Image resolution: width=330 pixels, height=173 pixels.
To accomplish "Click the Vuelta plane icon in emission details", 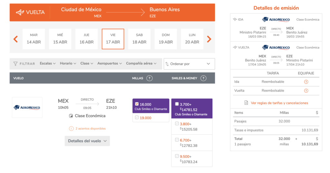I will pyautogui.click(x=235, y=47).
